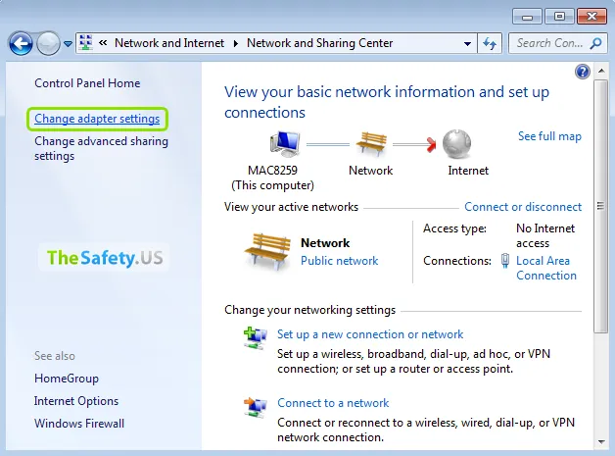Open HomeGroup under See also

[x=67, y=379]
